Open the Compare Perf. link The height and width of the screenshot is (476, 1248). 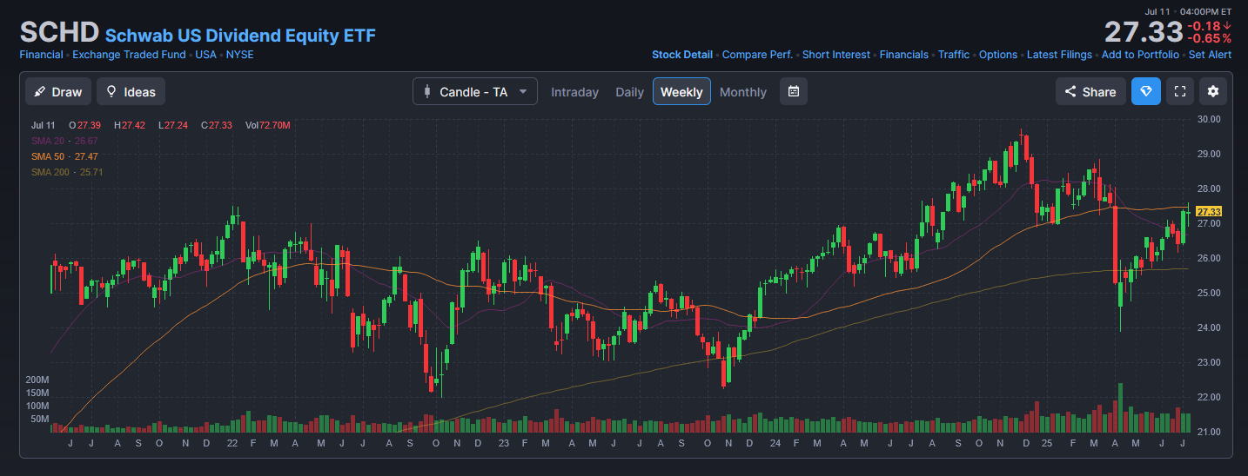pos(757,55)
